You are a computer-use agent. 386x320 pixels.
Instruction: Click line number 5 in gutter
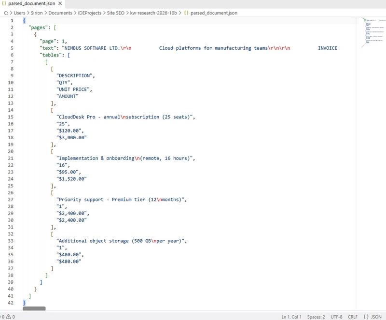(12, 48)
